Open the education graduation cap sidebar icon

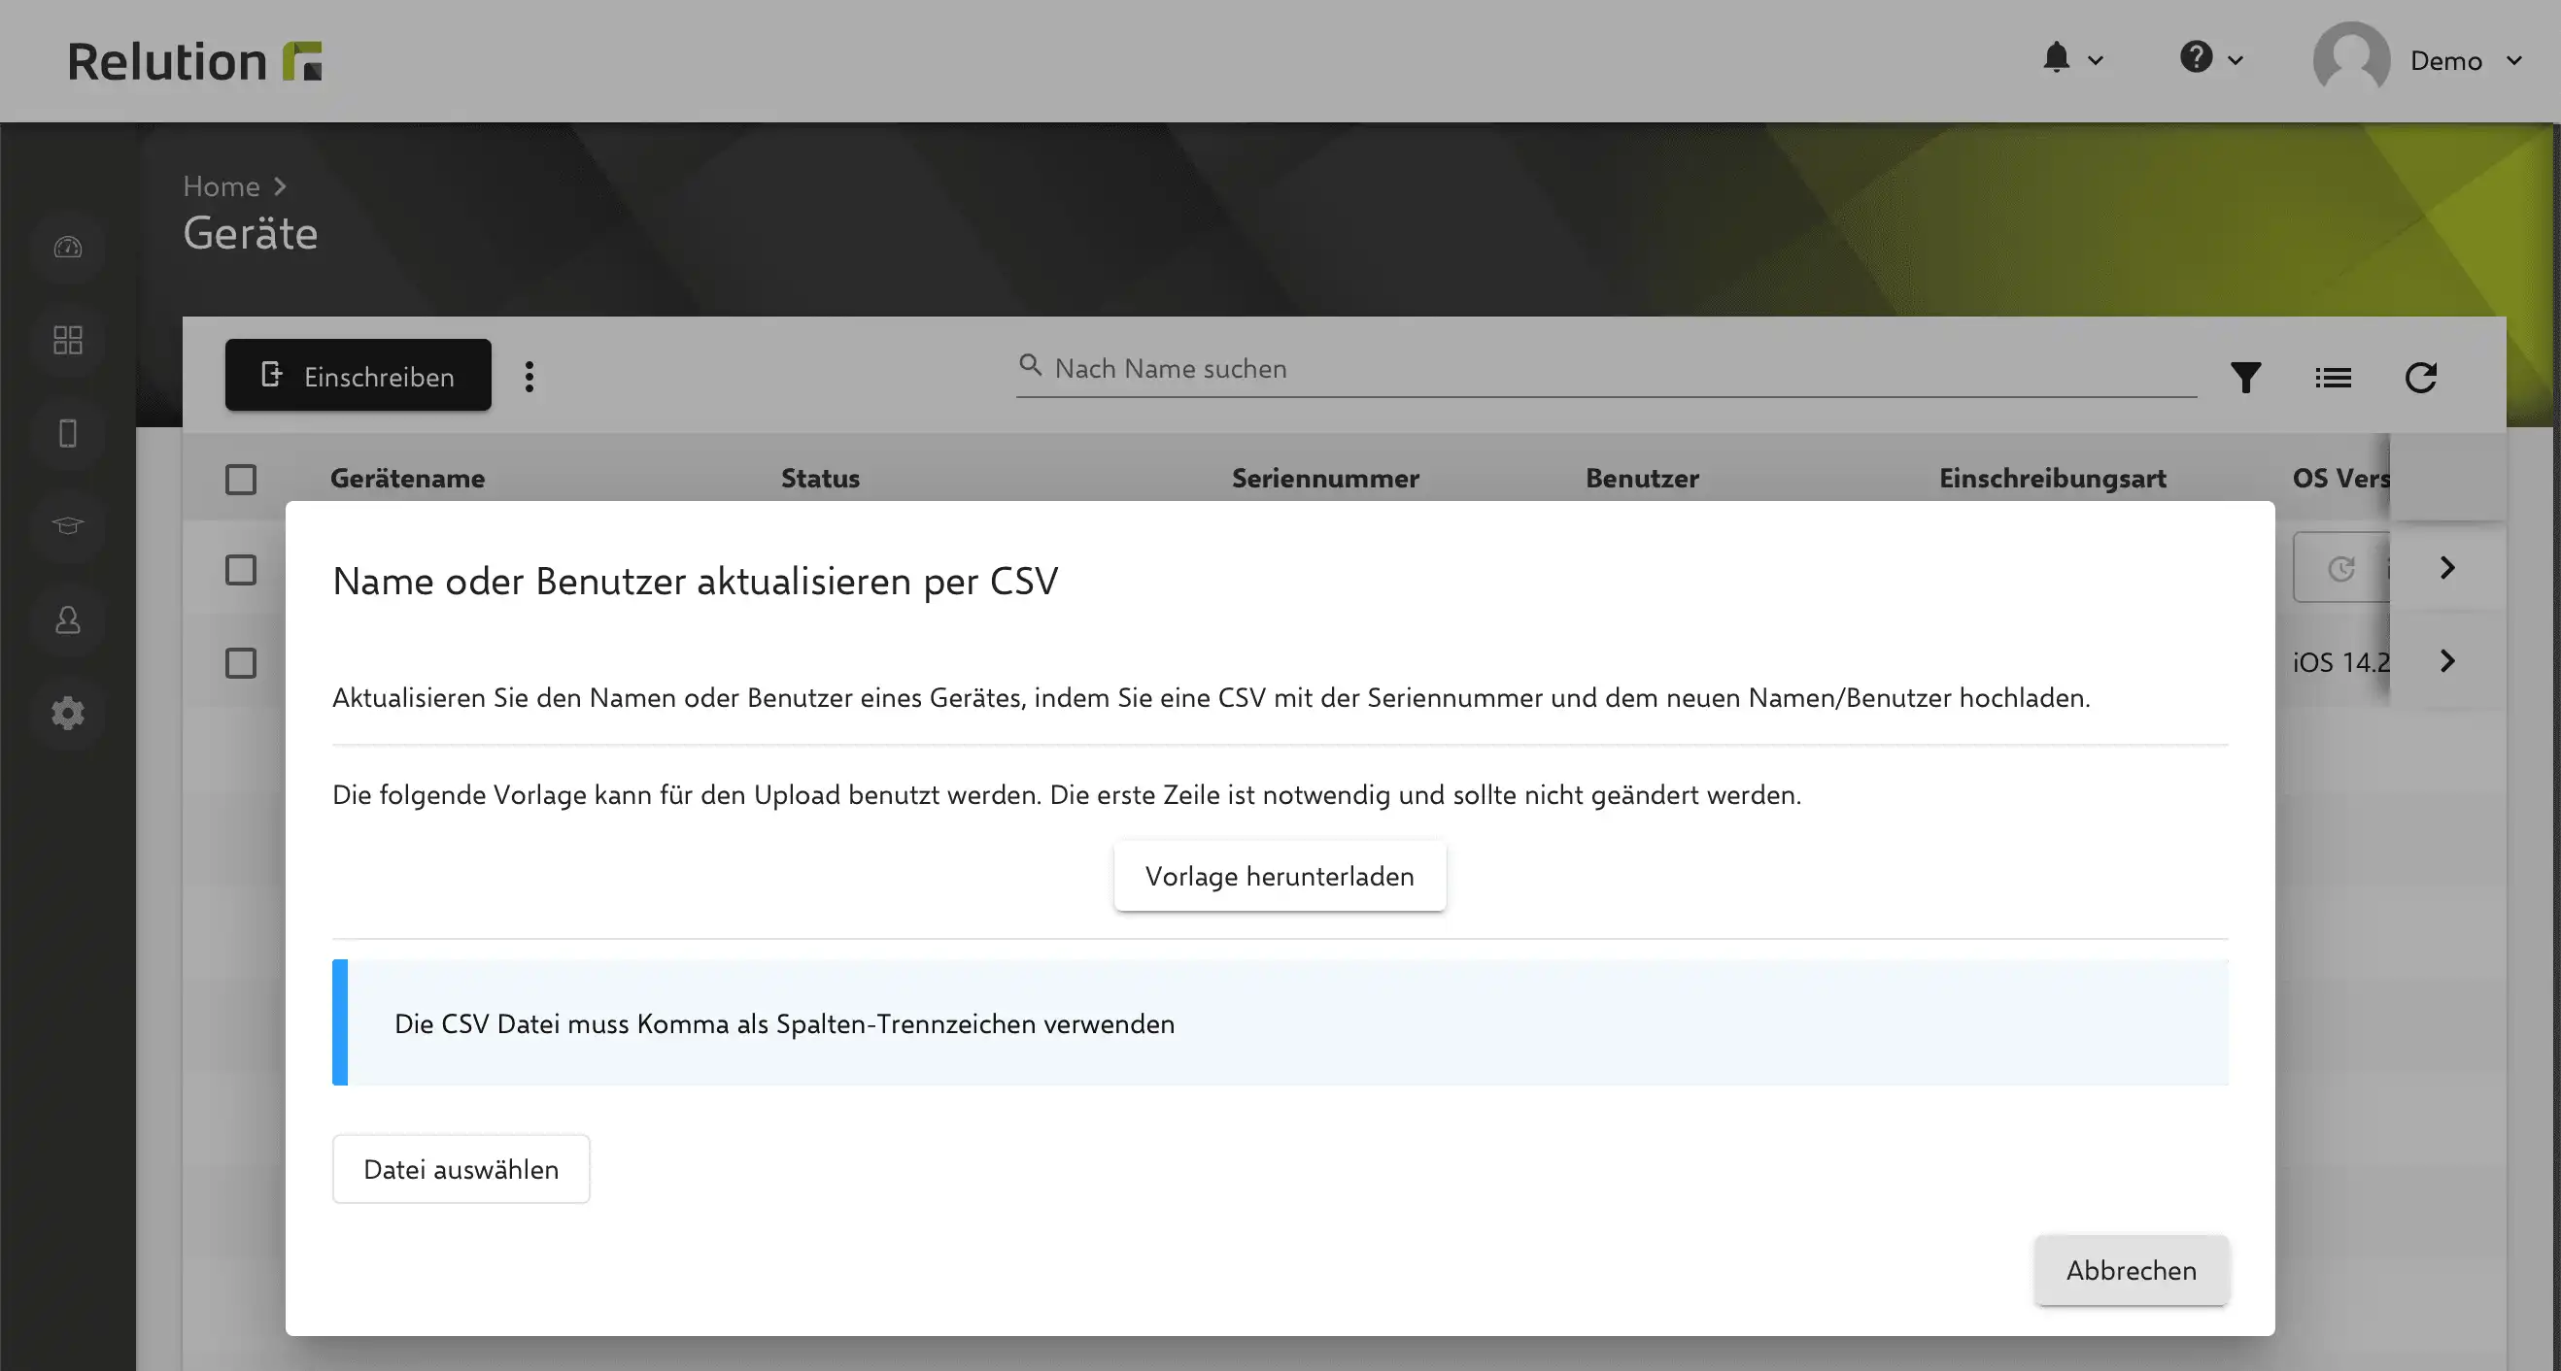point(68,525)
